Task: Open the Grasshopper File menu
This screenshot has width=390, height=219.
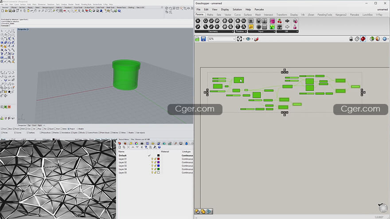Action: (198, 9)
